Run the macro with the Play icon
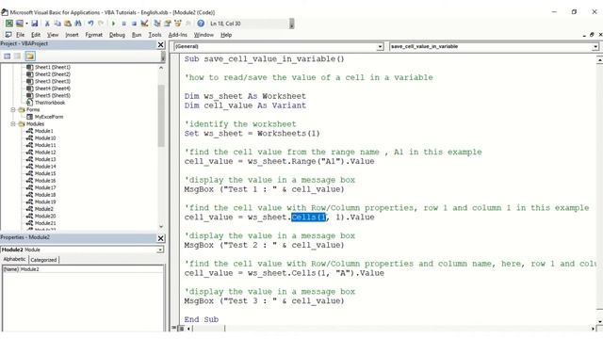 coord(113,24)
